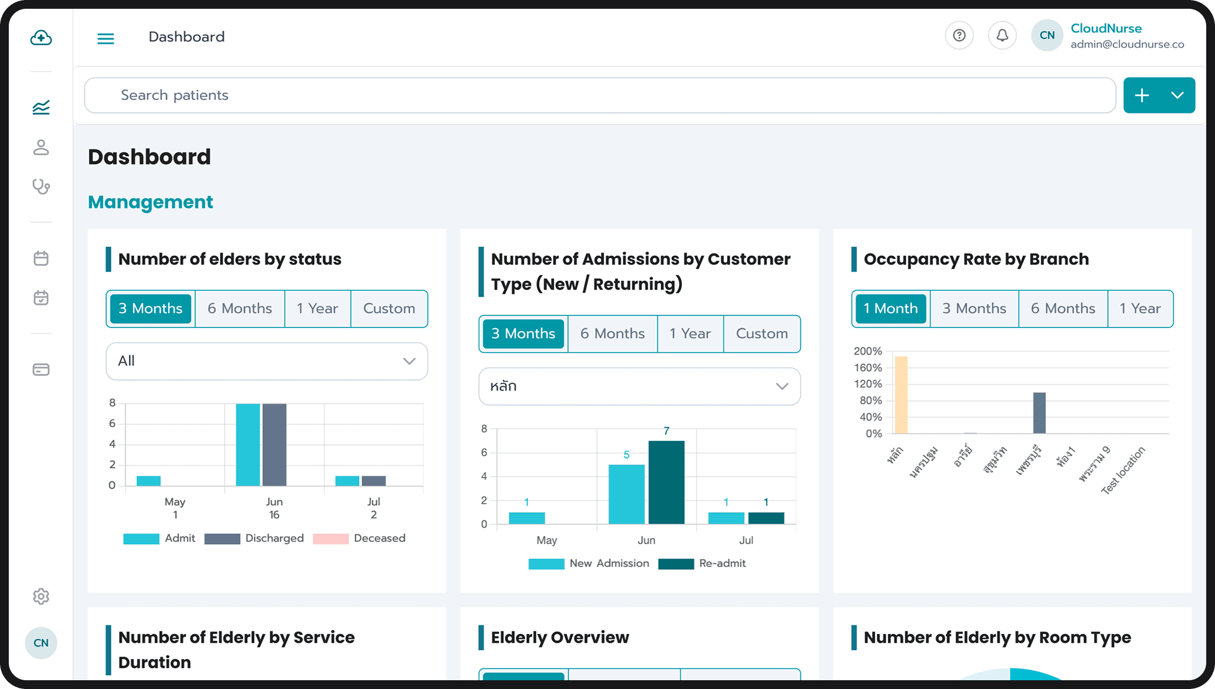The width and height of the screenshot is (1215, 689).
Task: Click the Jun Discharged bar in status chart
Action: [275, 445]
